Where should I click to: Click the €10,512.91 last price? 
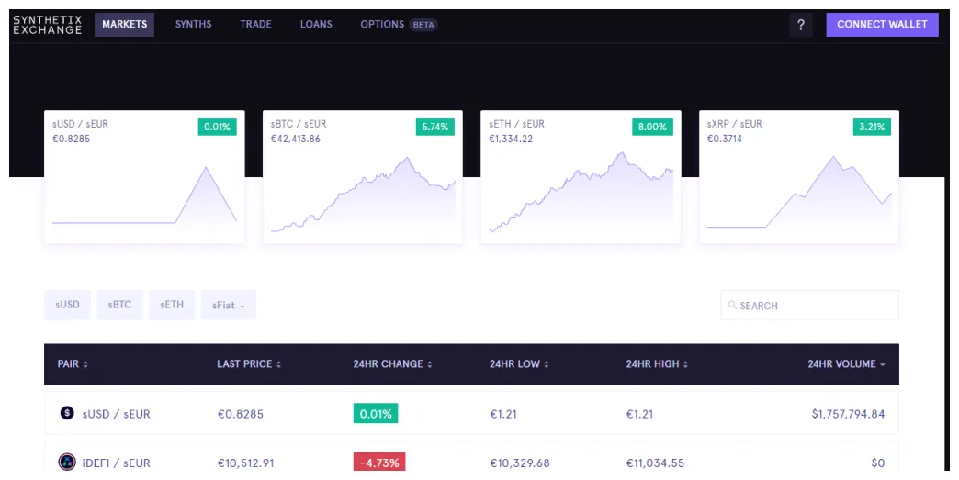[x=246, y=463]
